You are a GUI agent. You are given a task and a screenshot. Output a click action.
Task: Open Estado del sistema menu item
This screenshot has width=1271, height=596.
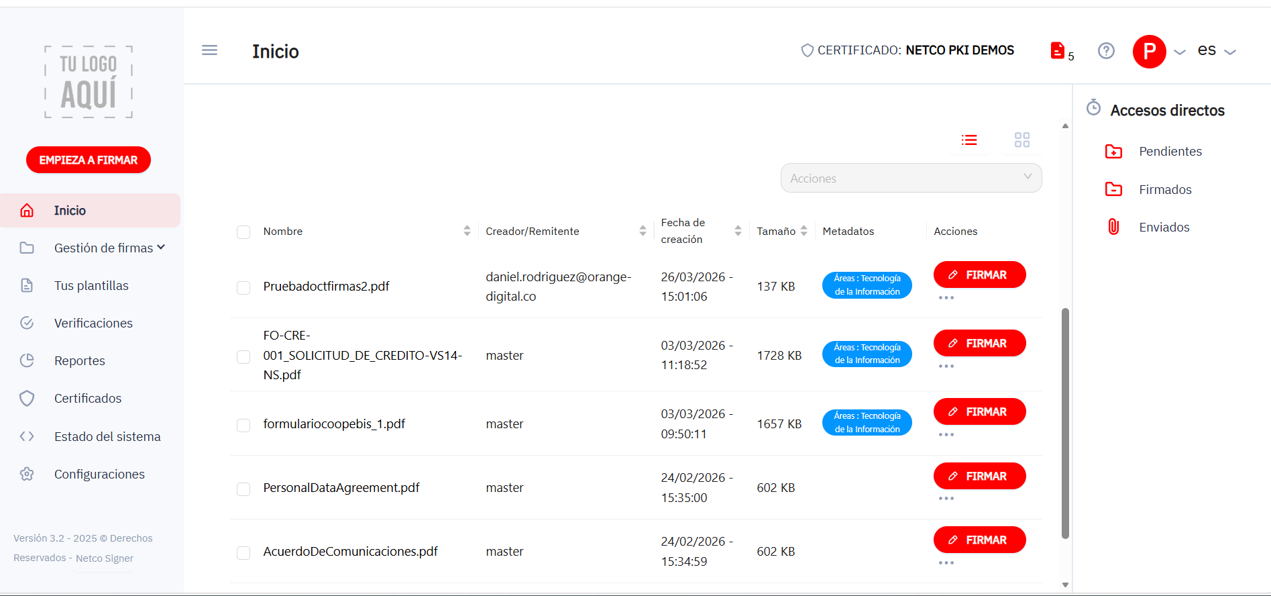(x=107, y=436)
